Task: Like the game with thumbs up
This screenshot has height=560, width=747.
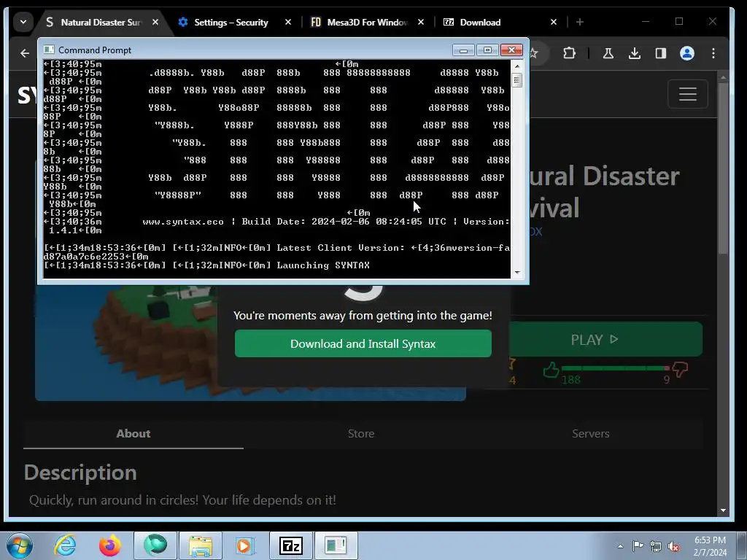Action: click(x=551, y=370)
